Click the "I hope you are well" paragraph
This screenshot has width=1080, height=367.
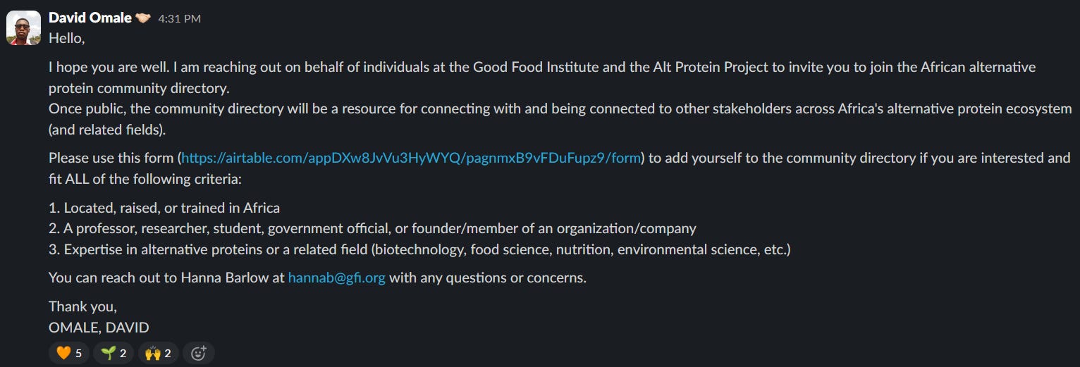coord(542,77)
